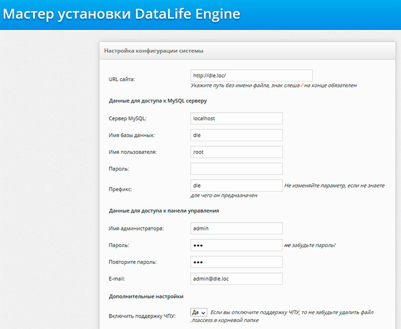The image size is (401, 329).
Task: Click the 'Данные для доступа к панели управления' heading
Action: pos(164,211)
